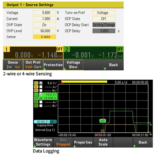Enable the P2 trace checkbox

(41, 106)
